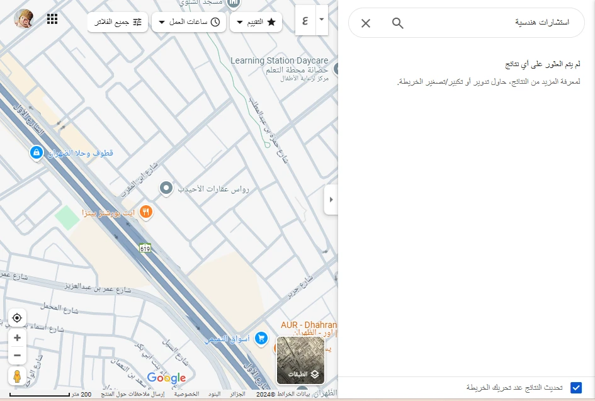Click the search magnifier icon

click(397, 23)
